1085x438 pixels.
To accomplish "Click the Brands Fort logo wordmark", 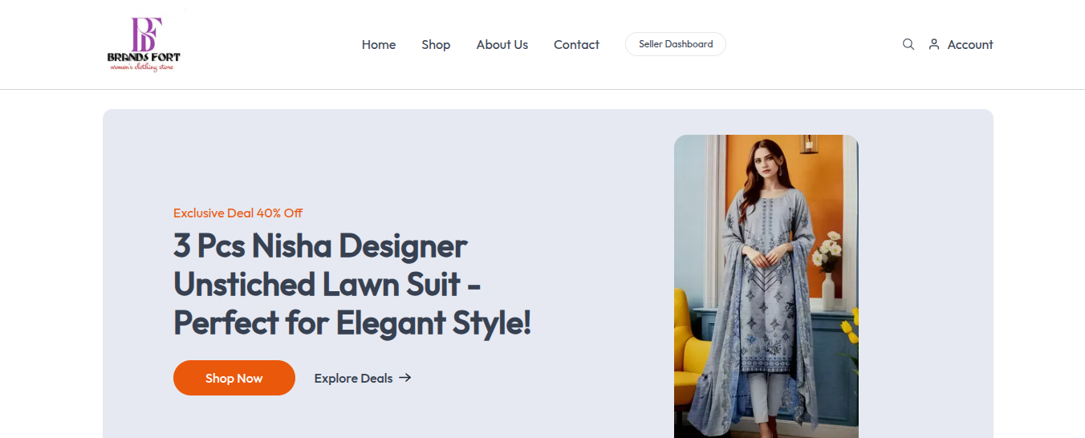I will point(144,57).
